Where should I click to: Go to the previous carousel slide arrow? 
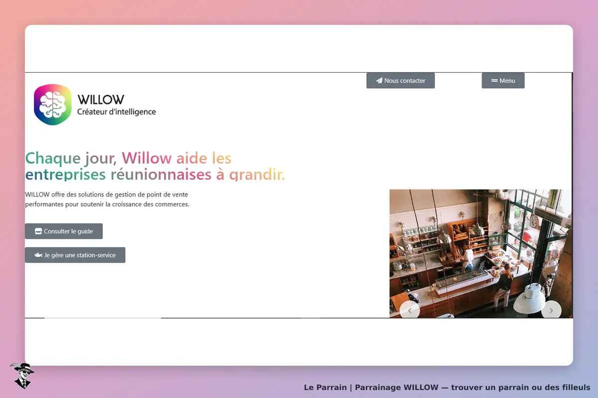click(410, 310)
